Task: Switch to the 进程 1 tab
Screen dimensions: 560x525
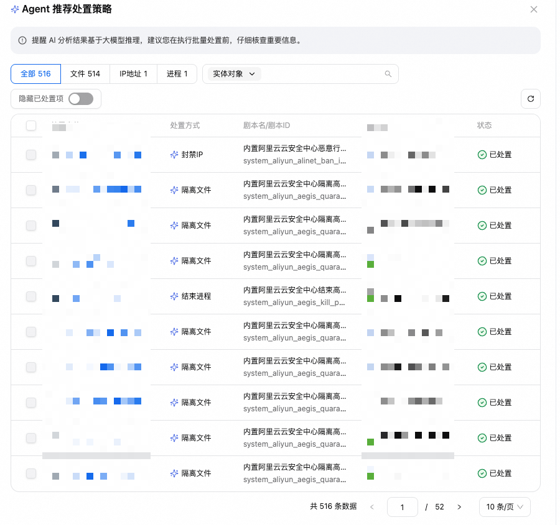Action: coord(177,74)
